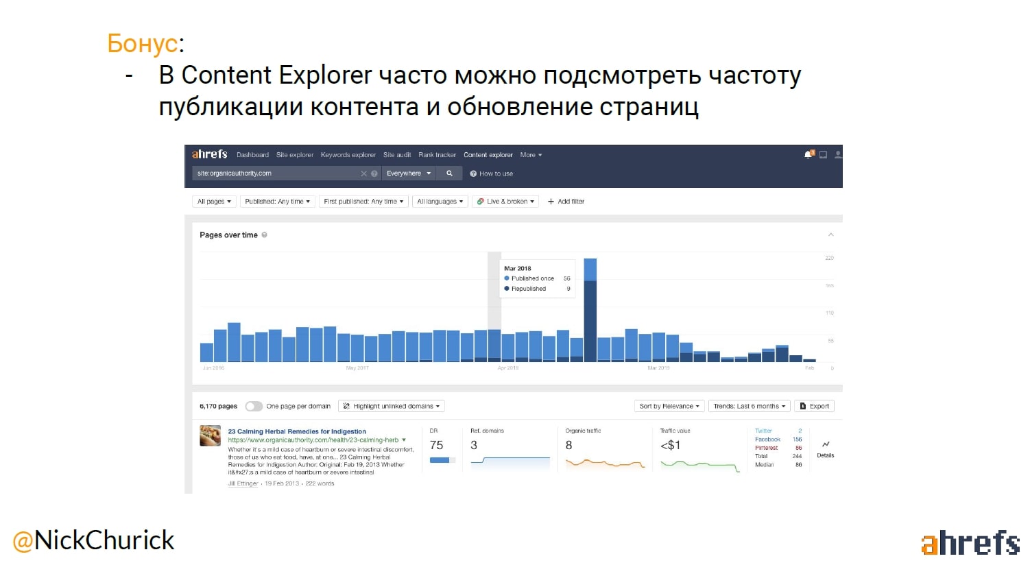
Task: Click the search magnifier button
Action: pos(449,173)
